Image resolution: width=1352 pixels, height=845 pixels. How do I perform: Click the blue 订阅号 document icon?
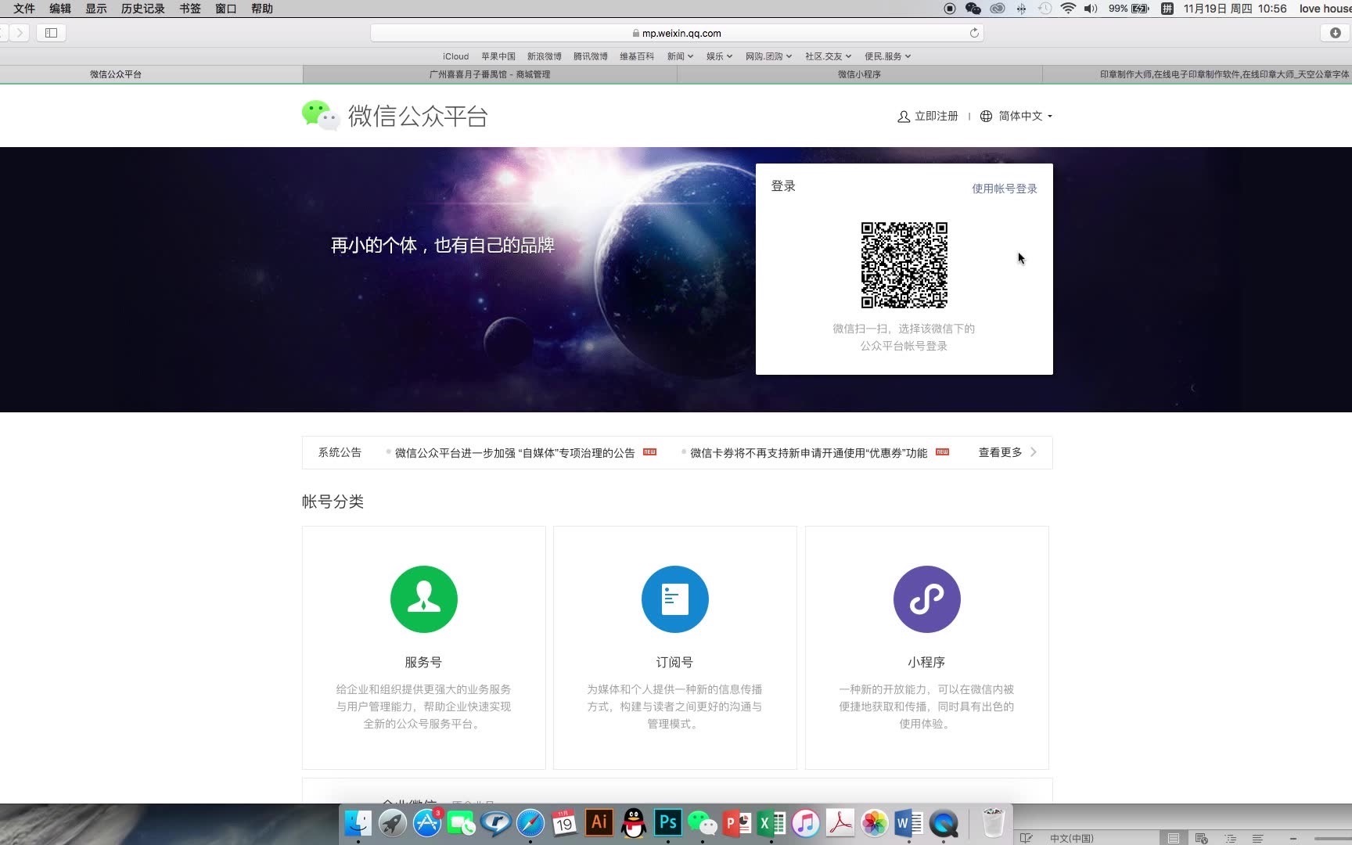pyautogui.click(x=674, y=599)
